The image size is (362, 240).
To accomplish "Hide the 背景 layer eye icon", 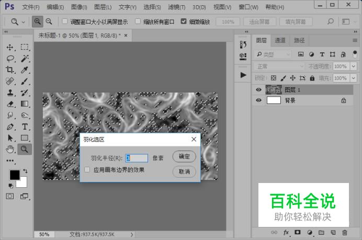I will click(259, 100).
